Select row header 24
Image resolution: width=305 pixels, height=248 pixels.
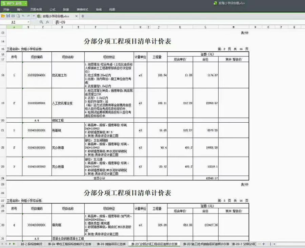pos(3,178)
